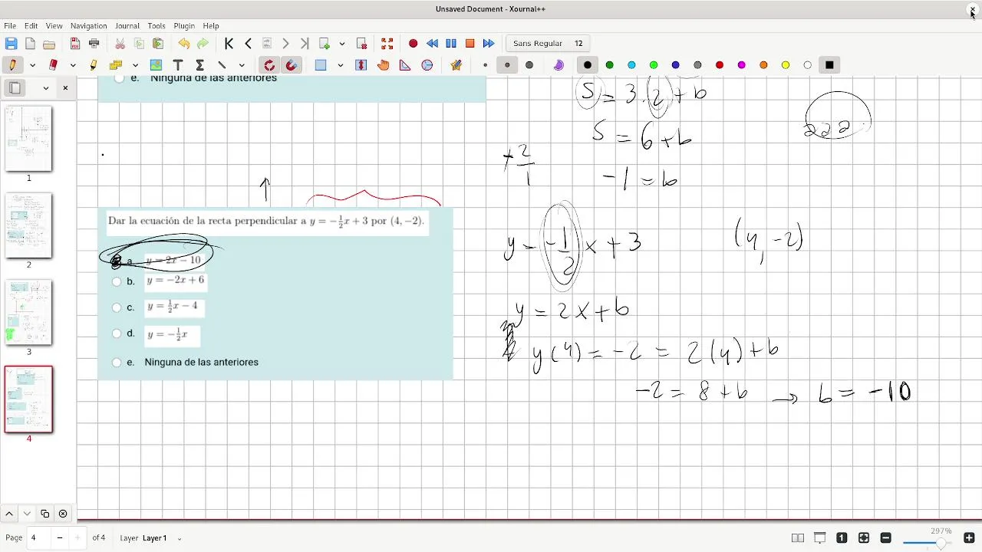The height and width of the screenshot is (552, 982).
Task: Open insert page options dropdown
Action: tap(342, 44)
